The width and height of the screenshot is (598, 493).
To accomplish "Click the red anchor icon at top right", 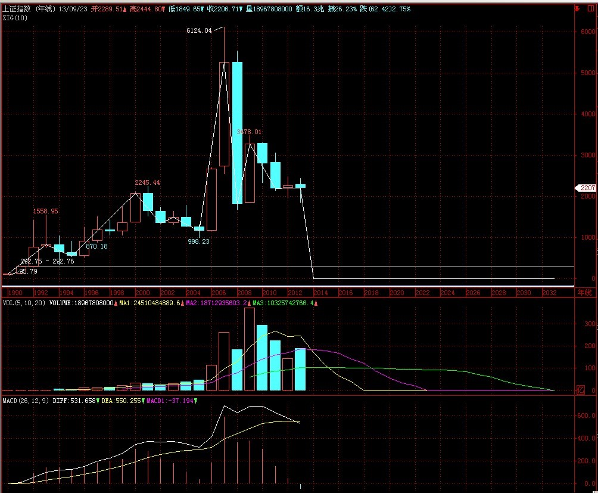I will pos(577,9).
